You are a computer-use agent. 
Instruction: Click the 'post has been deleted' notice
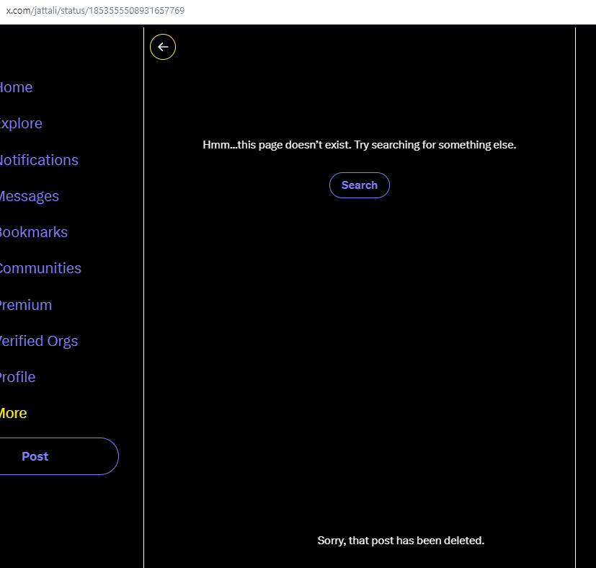401,541
